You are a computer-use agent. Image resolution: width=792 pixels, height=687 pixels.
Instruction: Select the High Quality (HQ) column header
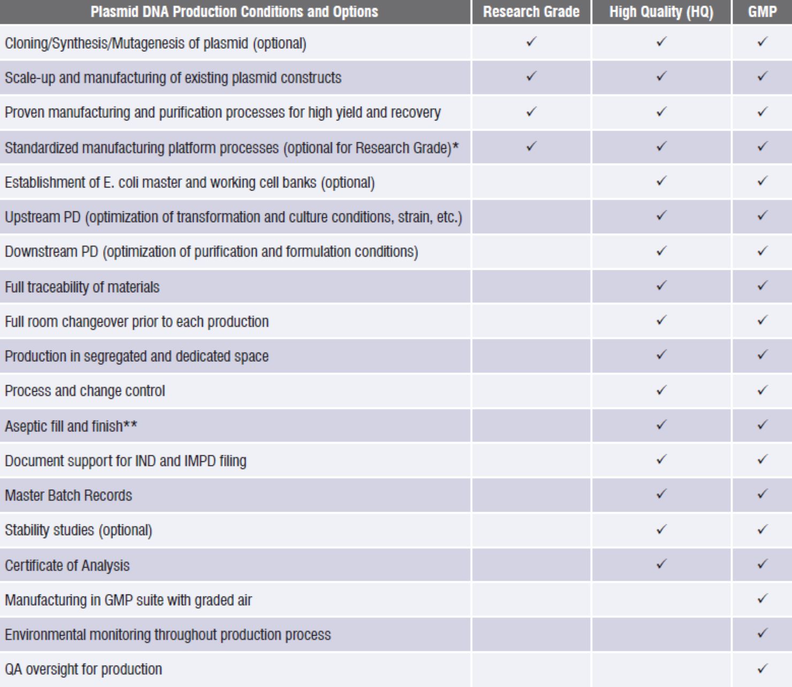click(x=661, y=12)
